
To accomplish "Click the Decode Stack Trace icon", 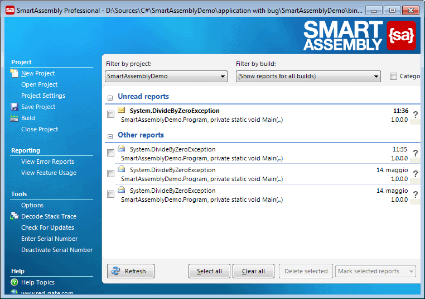I will click(x=14, y=216).
